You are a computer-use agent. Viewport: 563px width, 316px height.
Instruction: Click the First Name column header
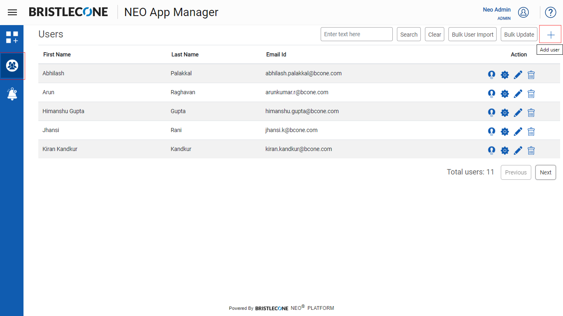(x=57, y=54)
